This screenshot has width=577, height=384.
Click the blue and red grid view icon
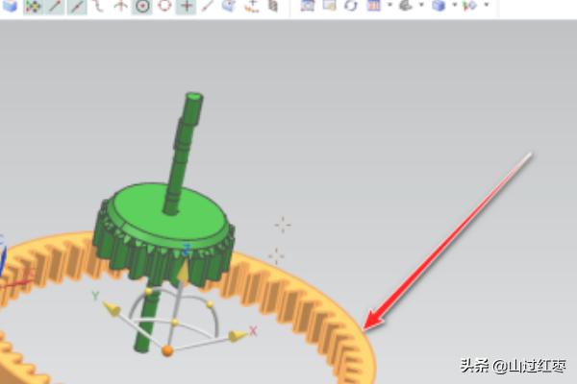374,5
